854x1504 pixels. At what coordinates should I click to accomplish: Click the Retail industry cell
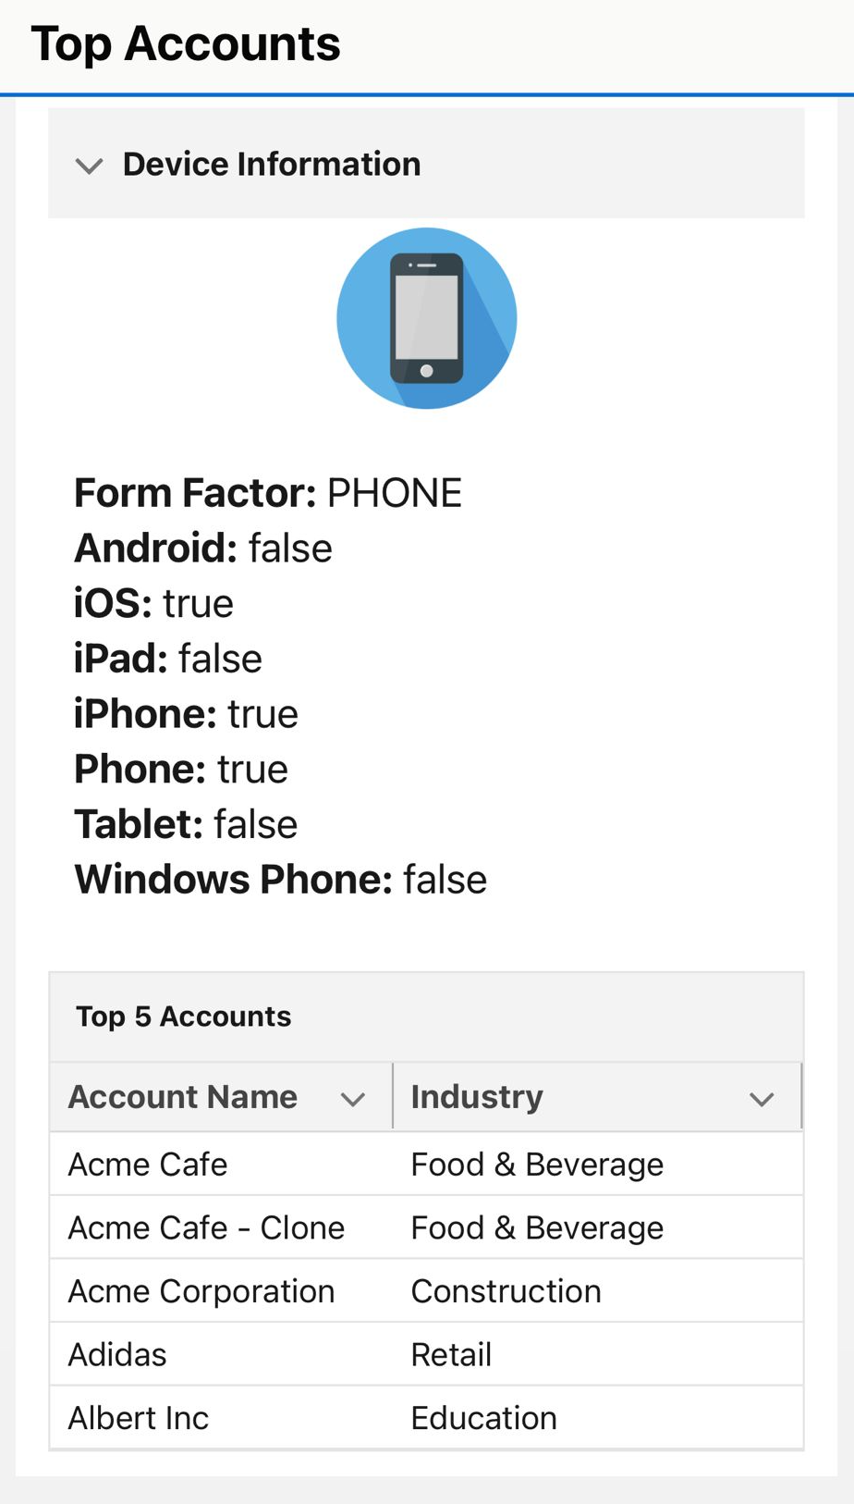451,1355
